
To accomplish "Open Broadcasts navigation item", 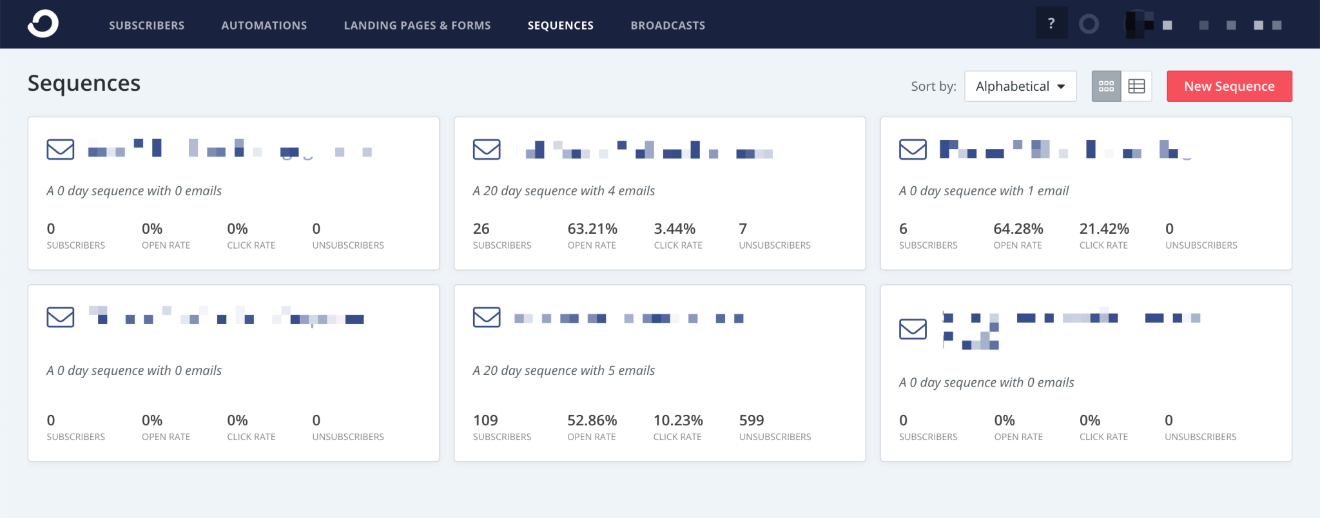I will click(668, 25).
